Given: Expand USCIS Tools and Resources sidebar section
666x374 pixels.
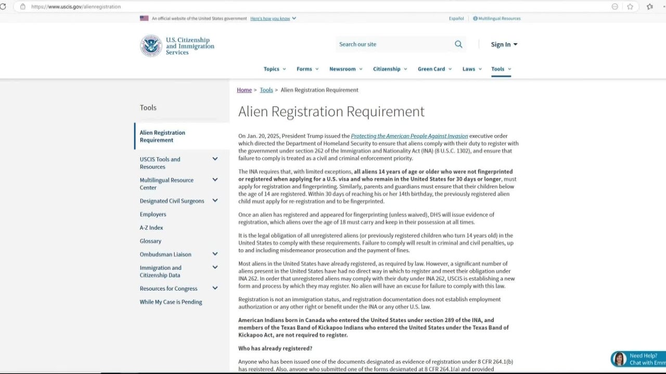Looking at the screenshot, I should (x=215, y=159).
